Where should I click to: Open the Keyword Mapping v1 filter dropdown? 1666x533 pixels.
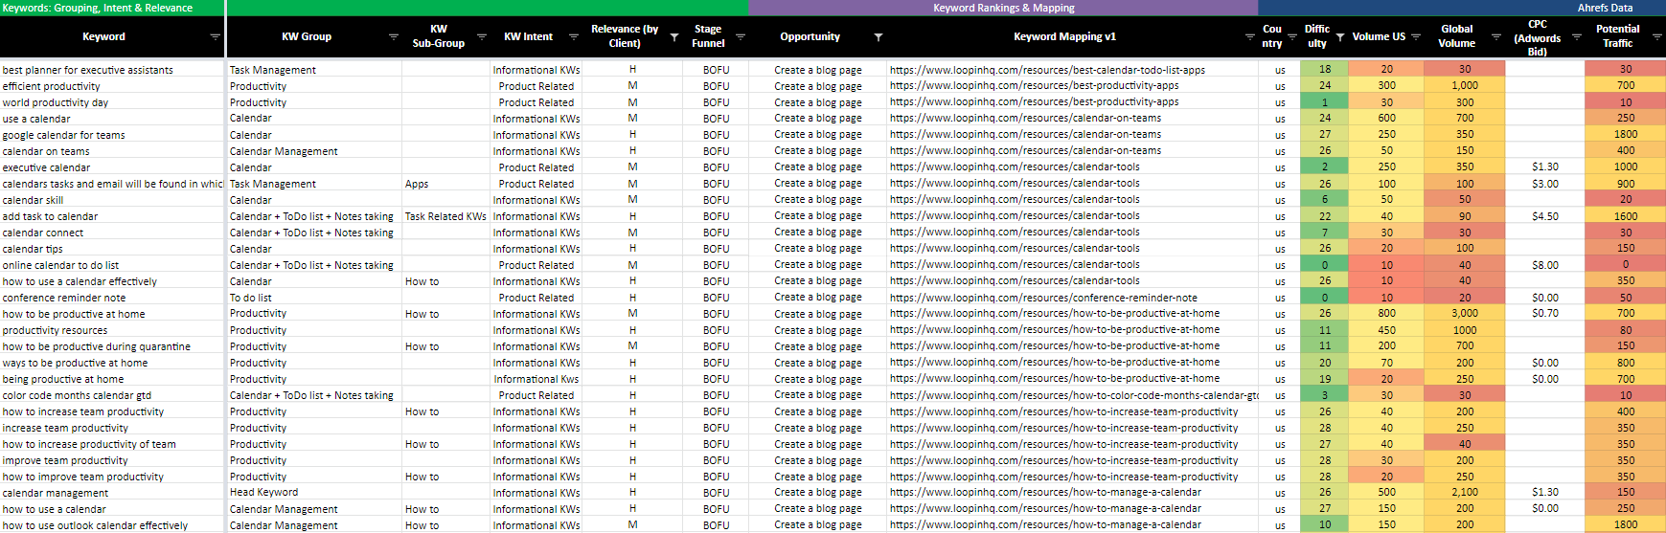coord(1249,37)
